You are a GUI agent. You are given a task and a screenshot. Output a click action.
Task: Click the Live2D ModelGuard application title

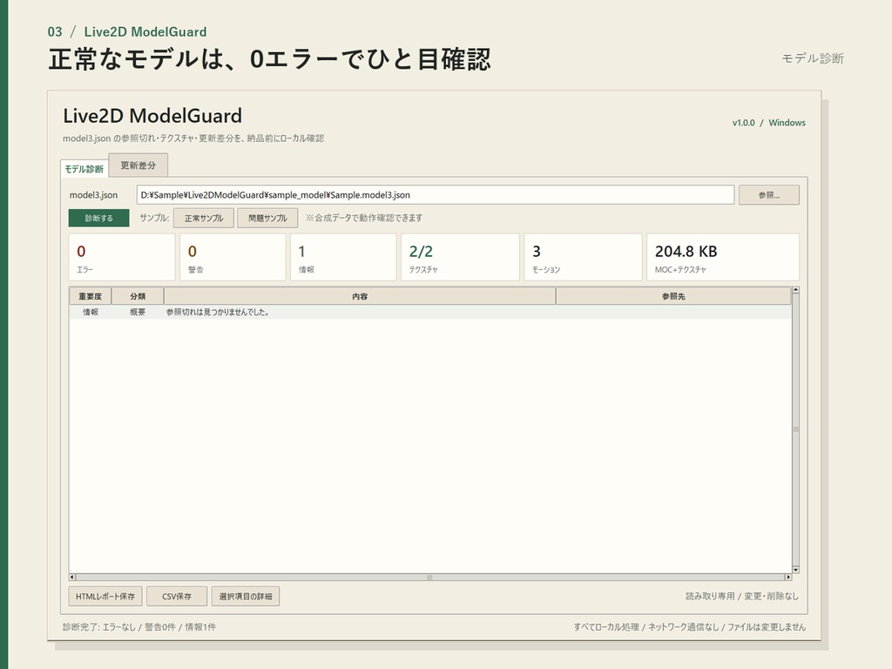(x=152, y=116)
